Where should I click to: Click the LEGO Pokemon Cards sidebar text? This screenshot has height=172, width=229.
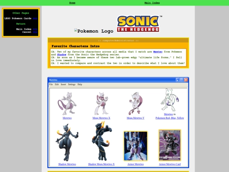pos(18,18)
